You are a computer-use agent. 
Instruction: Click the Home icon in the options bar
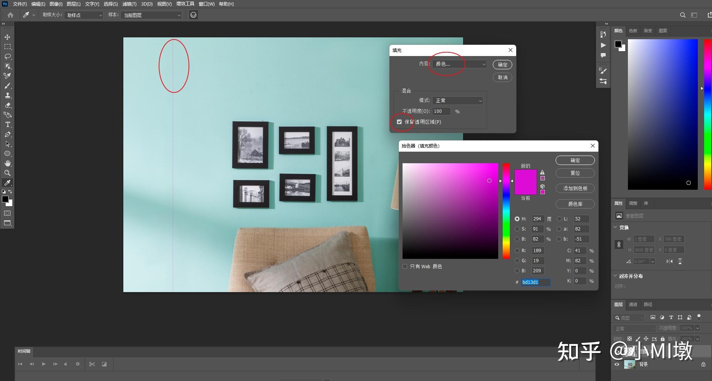(x=10, y=15)
